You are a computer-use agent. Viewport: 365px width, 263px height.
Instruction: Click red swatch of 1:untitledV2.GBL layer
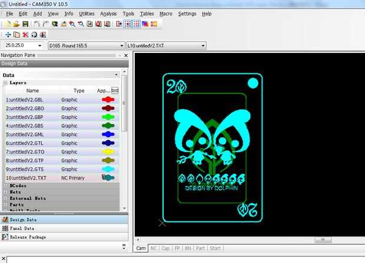[108, 100]
